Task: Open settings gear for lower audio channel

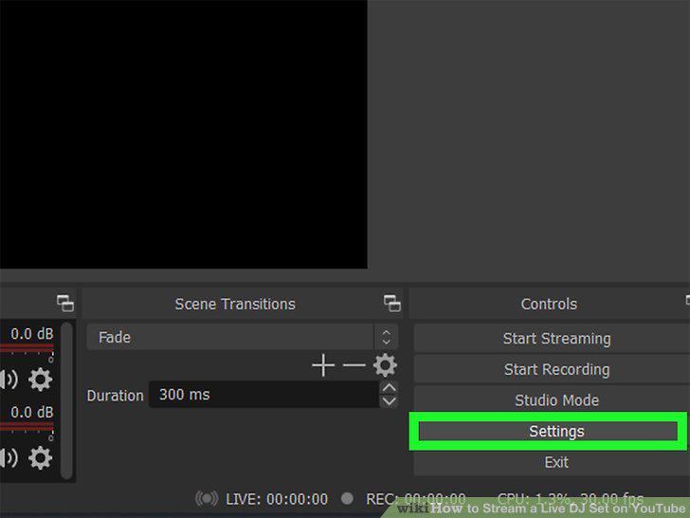Action: tap(41, 457)
